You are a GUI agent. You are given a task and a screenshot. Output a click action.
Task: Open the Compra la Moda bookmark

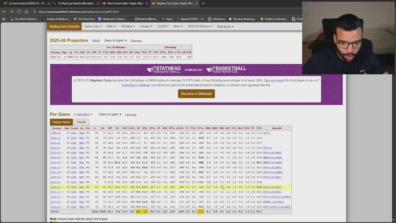pyautogui.click(x=55, y=19)
